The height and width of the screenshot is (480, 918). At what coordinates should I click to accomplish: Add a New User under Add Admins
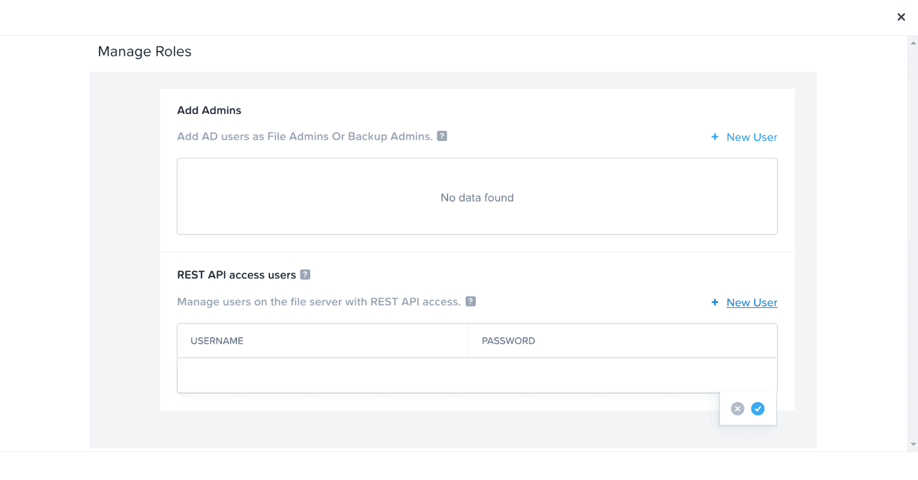pyautogui.click(x=751, y=137)
